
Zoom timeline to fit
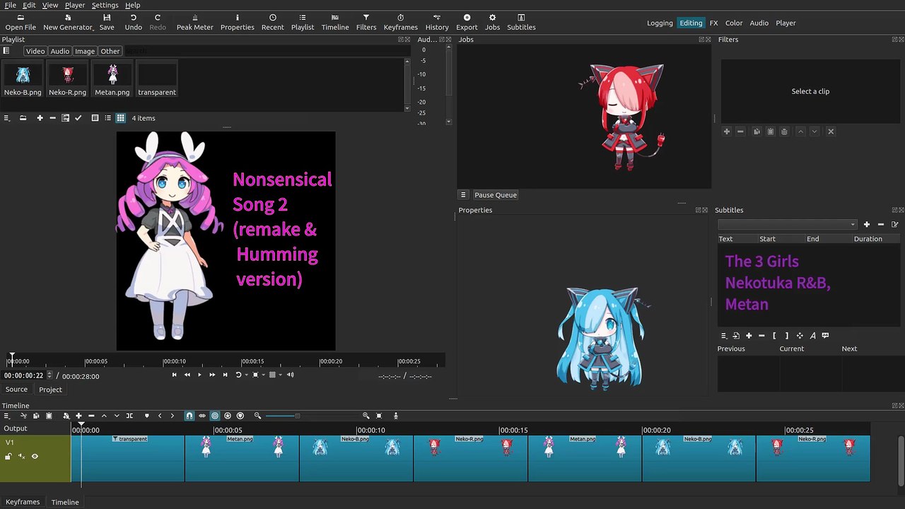point(379,416)
